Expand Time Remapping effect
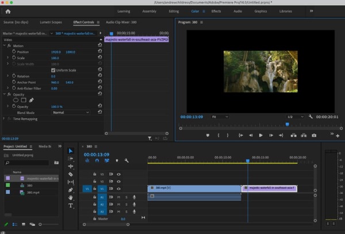345x234 pixels. (x=4, y=119)
